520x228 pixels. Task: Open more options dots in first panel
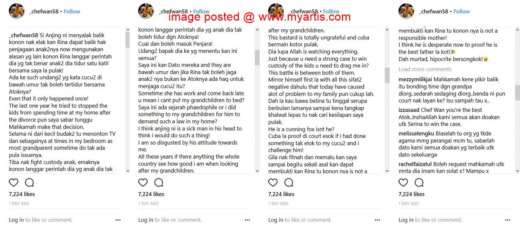coord(118,220)
